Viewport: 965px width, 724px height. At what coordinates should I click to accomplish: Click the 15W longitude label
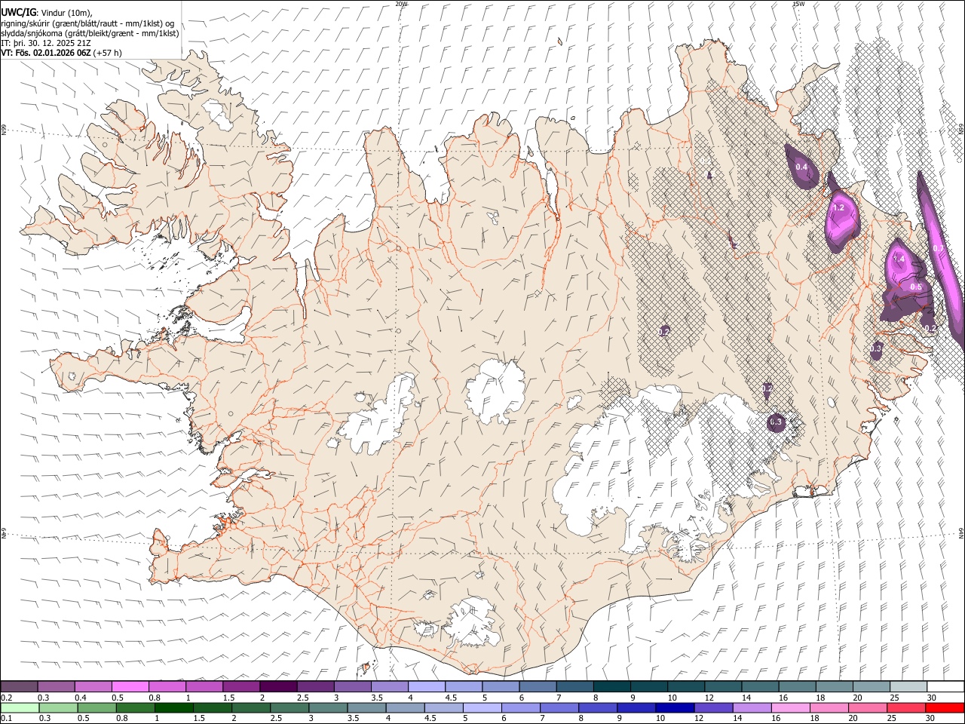click(798, 4)
